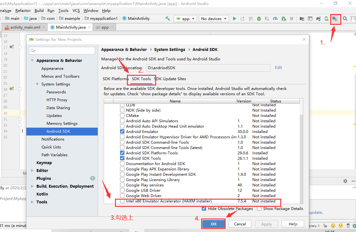
Task: Click the Help button
Action: pyautogui.click(x=293, y=224)
